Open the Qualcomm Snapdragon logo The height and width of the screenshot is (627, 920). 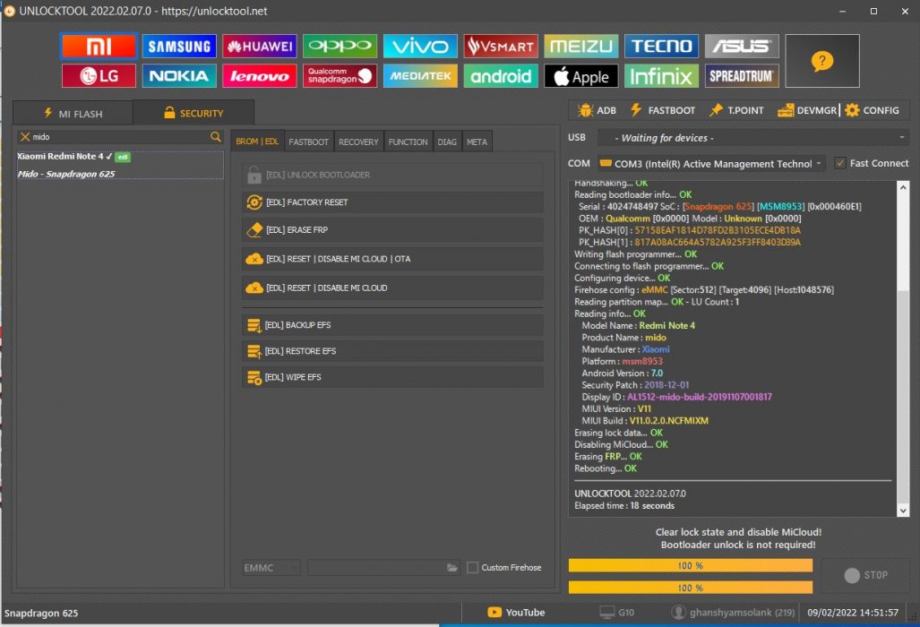pyautogui.click(x=340, y=75)
